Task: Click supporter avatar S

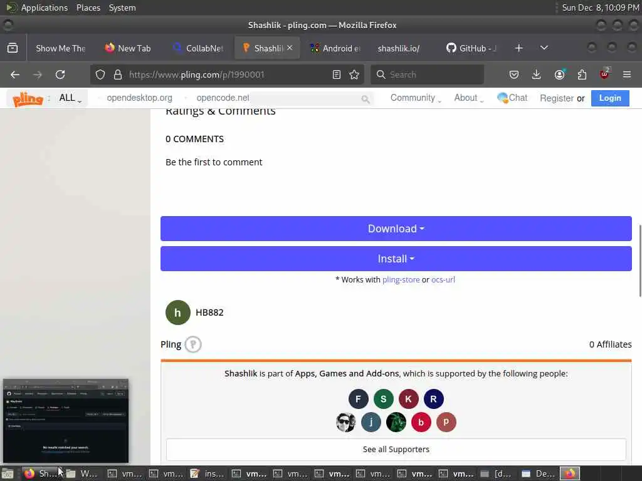Action: (383, 399)
